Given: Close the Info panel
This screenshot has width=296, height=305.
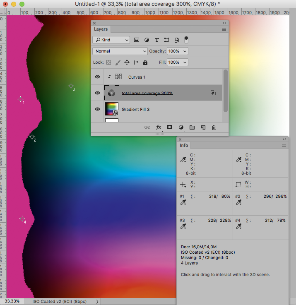Looking at the screenshot, I should 180,139.
